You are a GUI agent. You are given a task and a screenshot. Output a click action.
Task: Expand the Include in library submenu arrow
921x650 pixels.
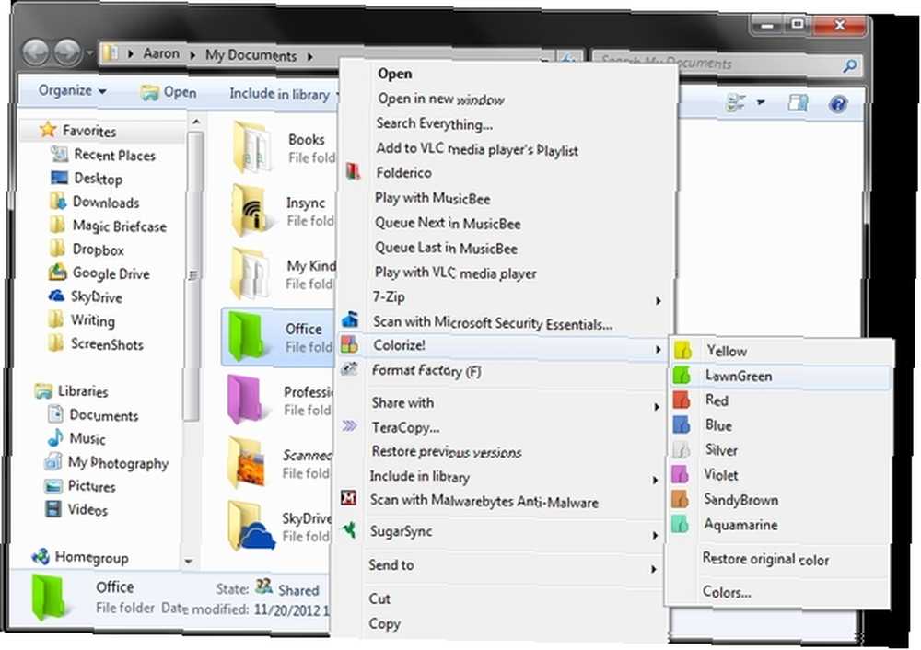[656, 480]
